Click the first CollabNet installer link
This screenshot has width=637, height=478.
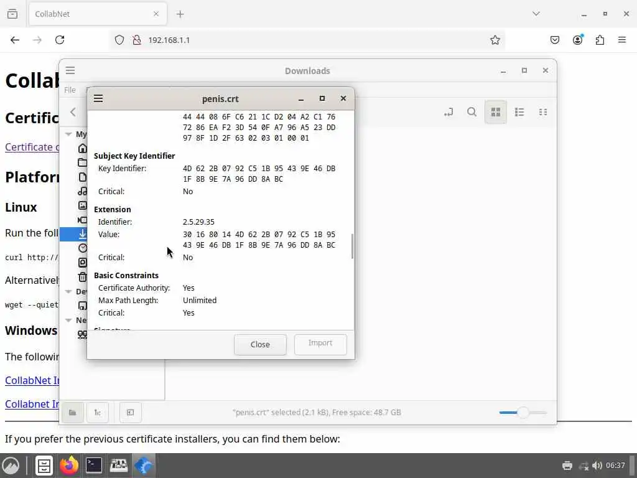[x=32, y=380]
